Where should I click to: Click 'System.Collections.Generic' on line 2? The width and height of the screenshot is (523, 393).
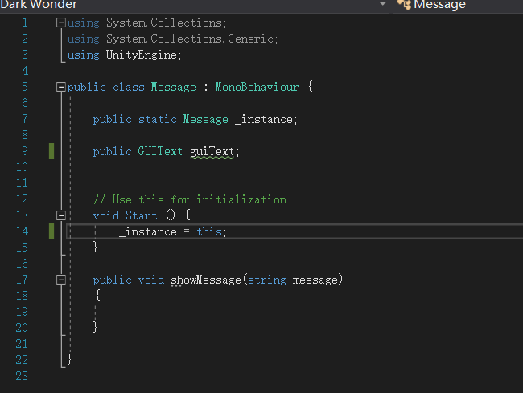pos(190,39)
